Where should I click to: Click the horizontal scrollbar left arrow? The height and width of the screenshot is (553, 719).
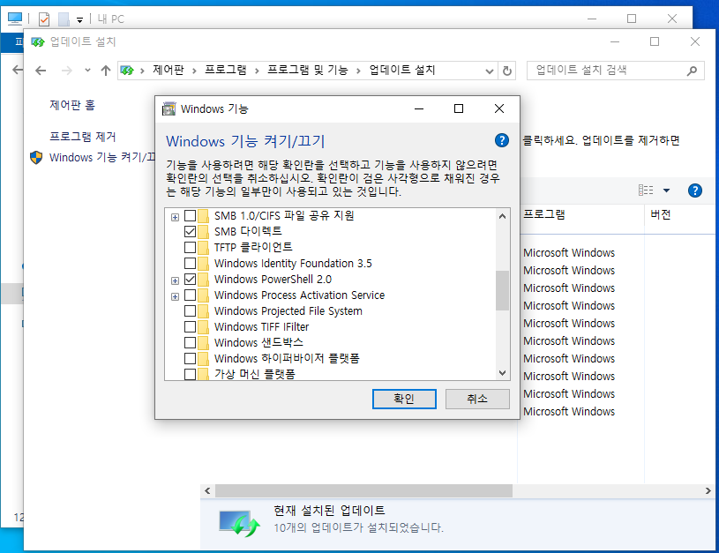(207, 490)
